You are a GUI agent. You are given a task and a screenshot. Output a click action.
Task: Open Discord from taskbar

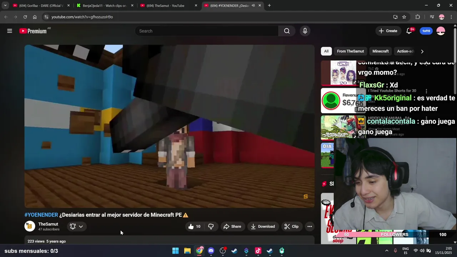211,251
